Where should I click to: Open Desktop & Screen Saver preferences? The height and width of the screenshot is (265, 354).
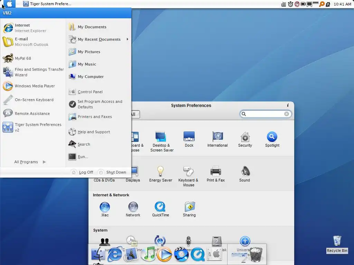coord(162,141)
